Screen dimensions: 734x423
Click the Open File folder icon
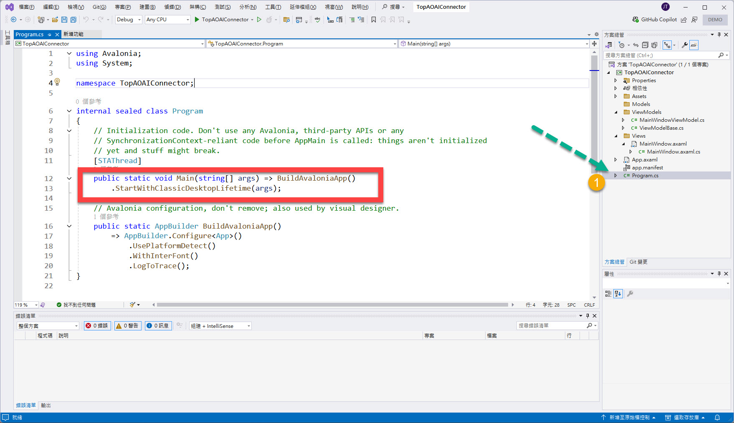click(55, 20)
